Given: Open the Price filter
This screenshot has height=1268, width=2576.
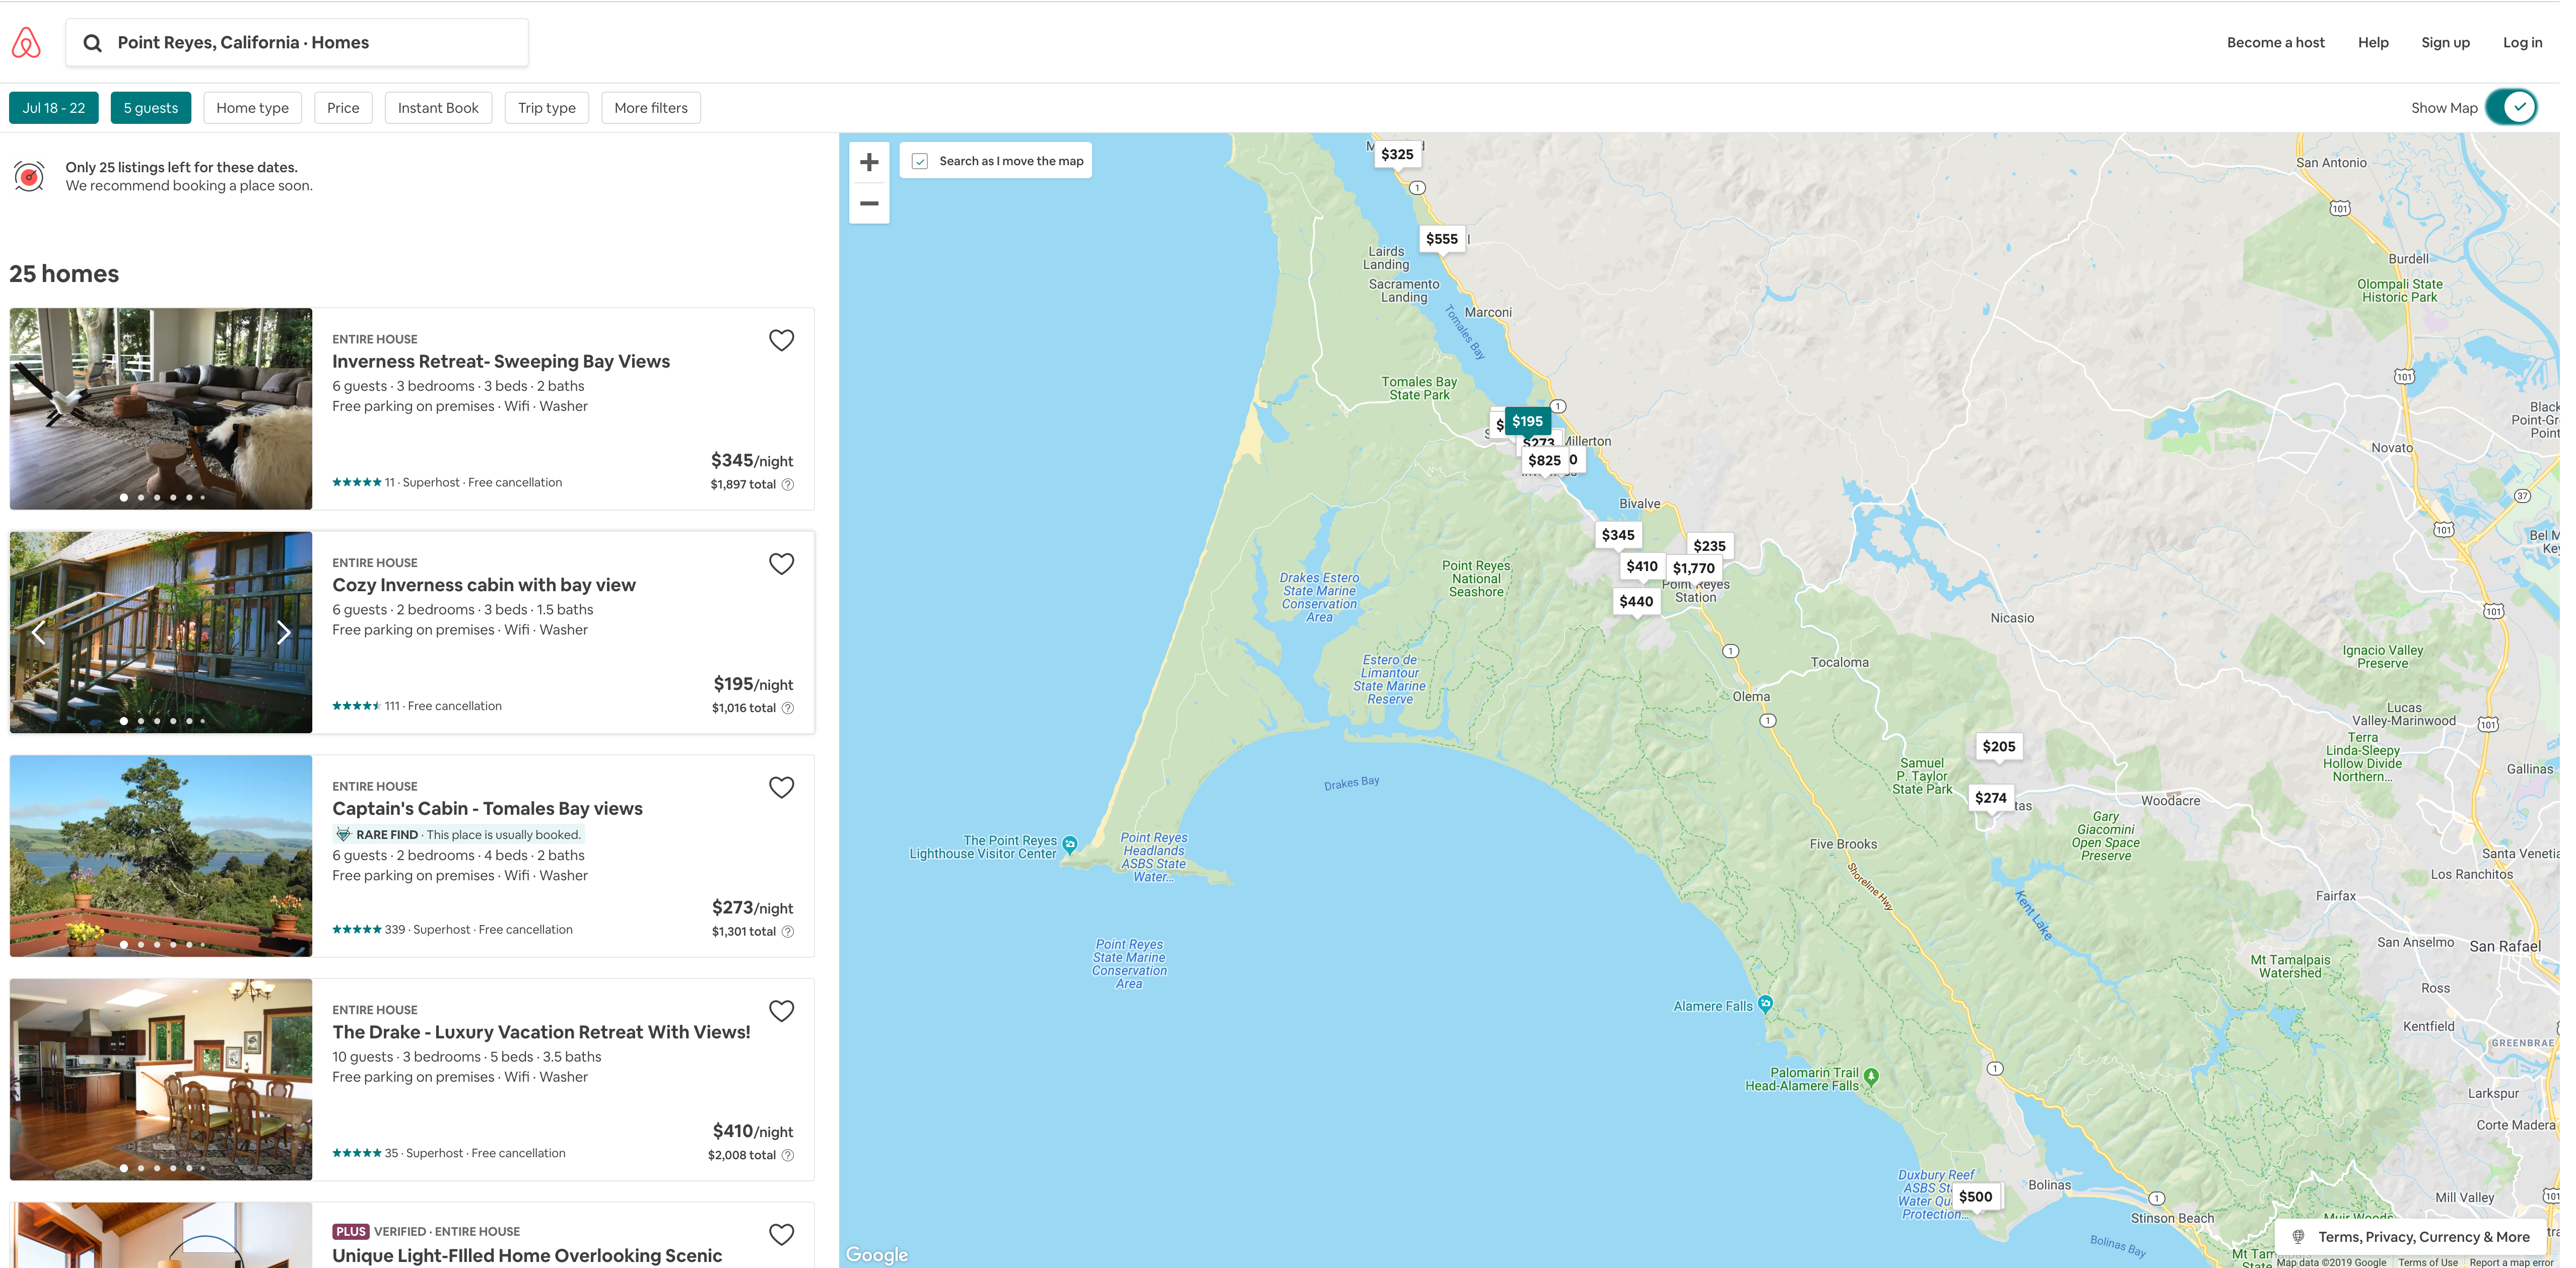Looking at the screenshot, I should click(343, 108).
